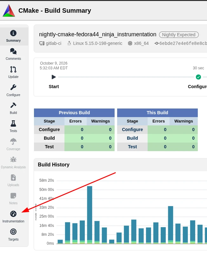Click the Summary menu label
The height and width of the screenshot is (259, 207).
click(13, 40)
